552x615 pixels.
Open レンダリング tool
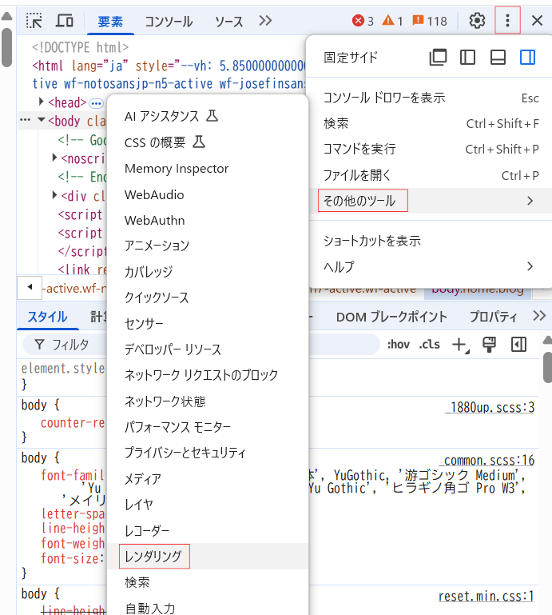(208, 556)
